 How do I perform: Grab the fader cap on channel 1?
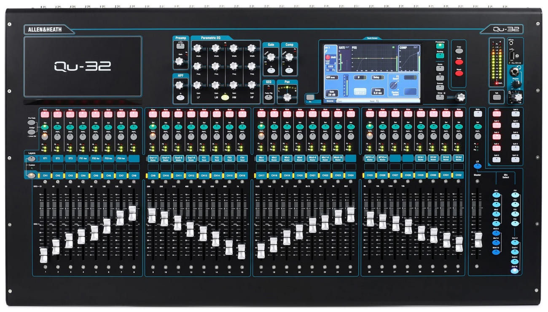43,255
